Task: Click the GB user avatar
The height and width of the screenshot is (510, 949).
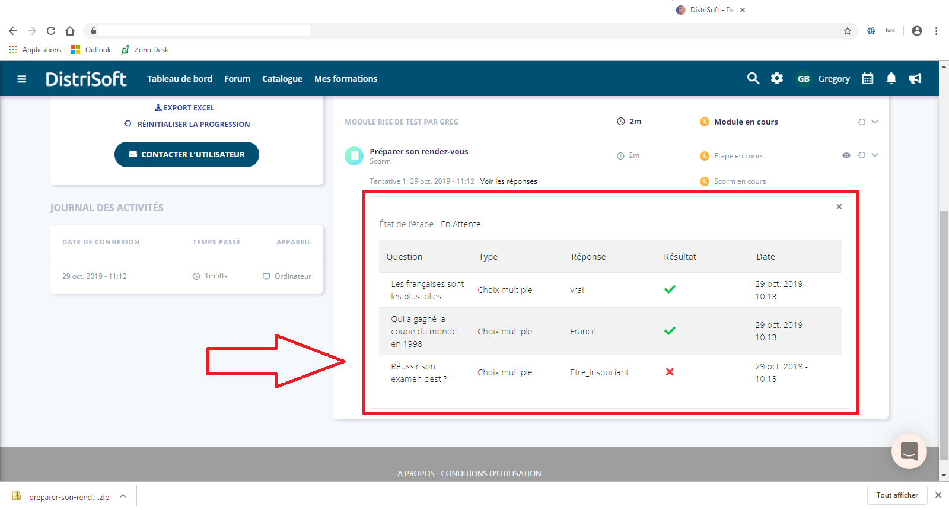Action: pos(804,79)
